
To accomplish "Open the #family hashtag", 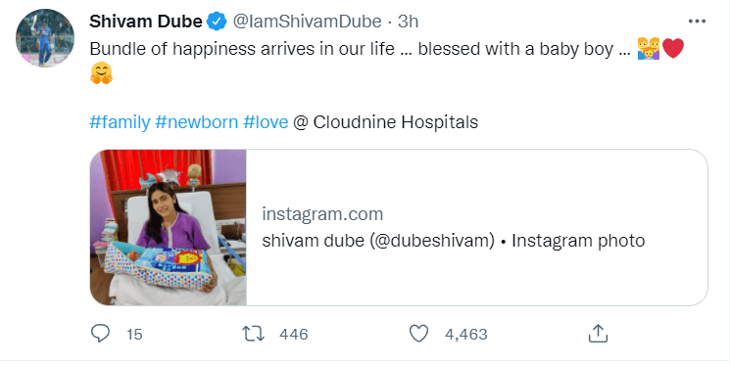I will (x=120, y=122).
